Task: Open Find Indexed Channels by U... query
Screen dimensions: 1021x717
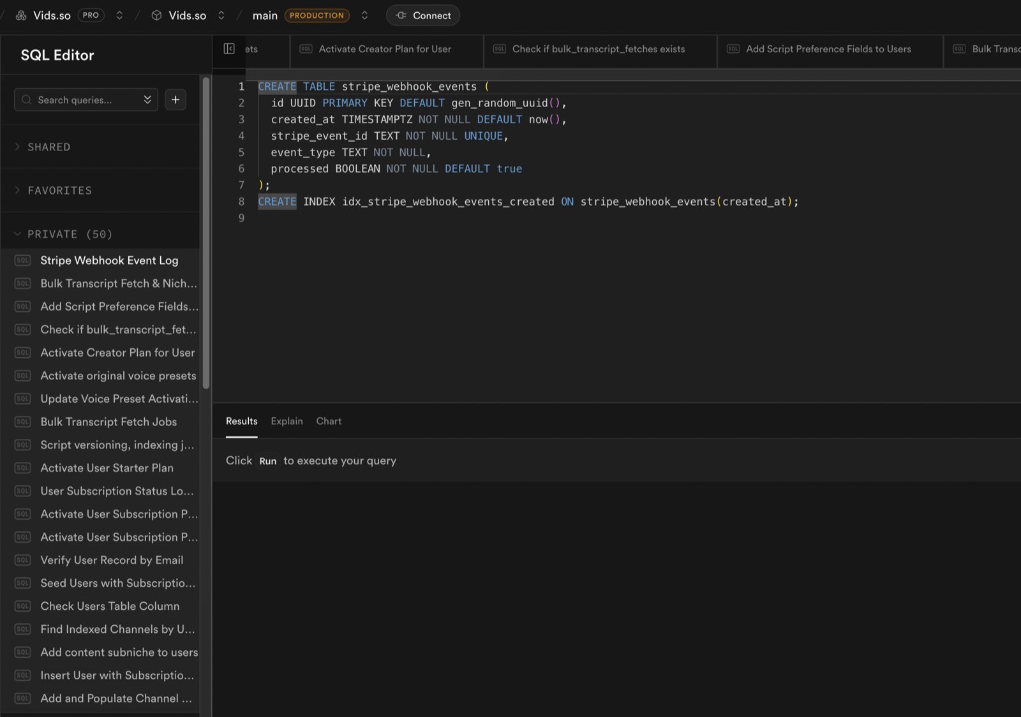Action: tap(100, 629)
